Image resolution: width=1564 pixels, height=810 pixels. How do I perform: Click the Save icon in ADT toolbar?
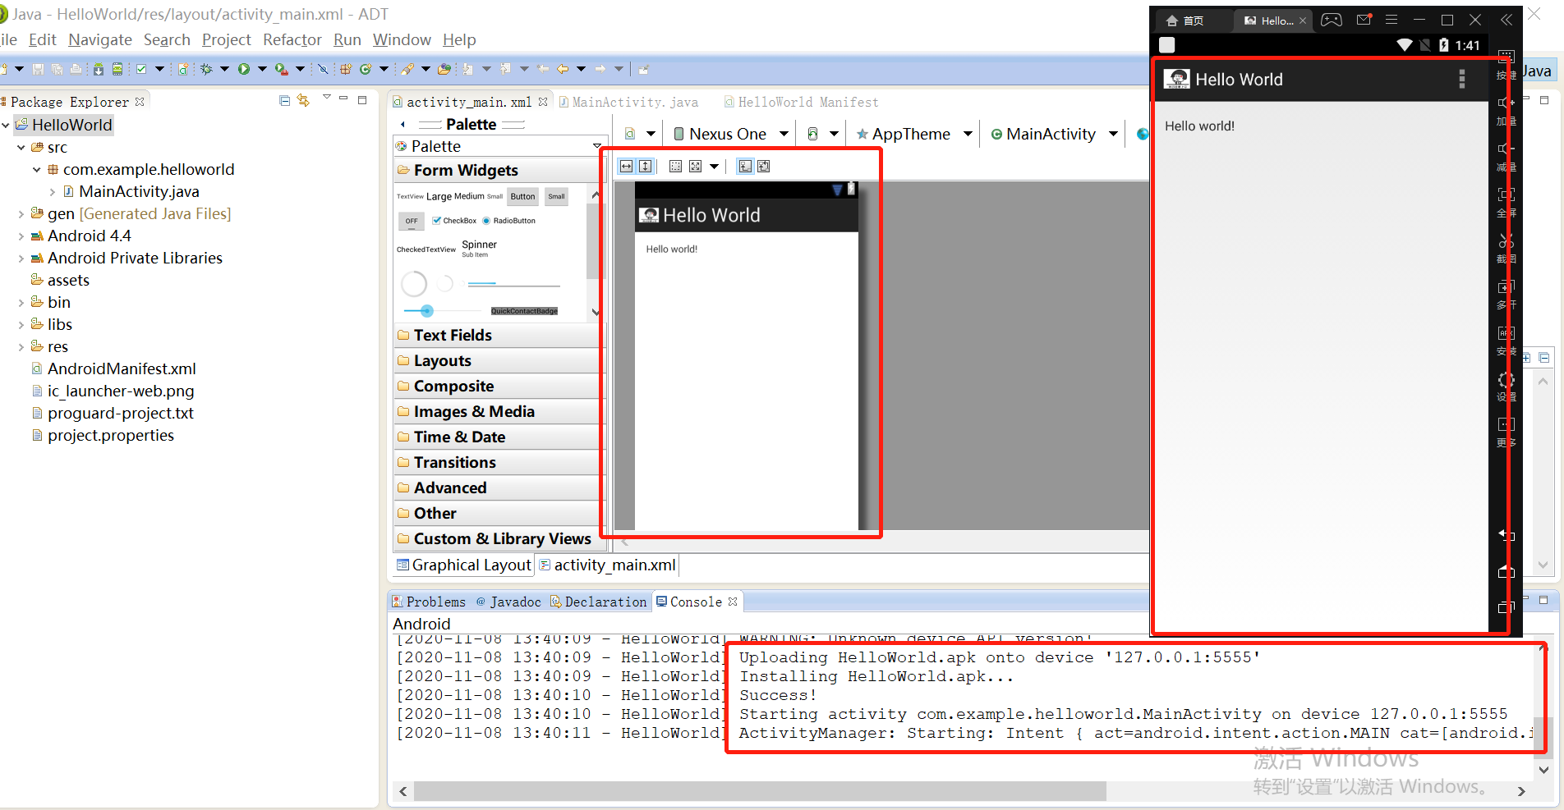pyautogui.click(x=38, y=70)
